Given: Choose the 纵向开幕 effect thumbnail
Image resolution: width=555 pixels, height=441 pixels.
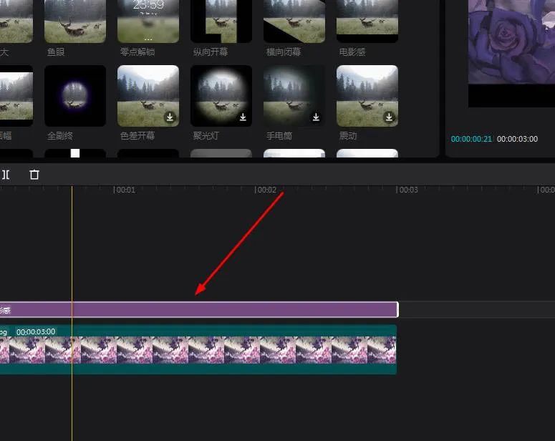Looking at the screenshot, I should 221,21.
